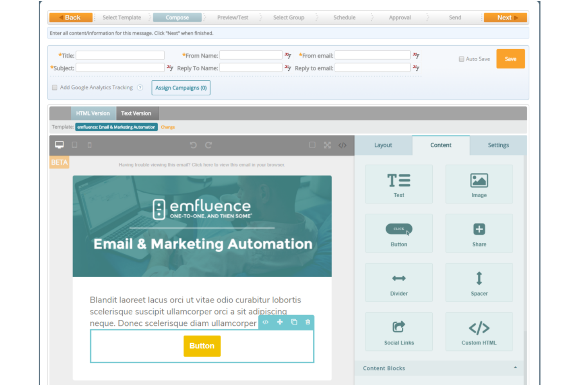Focus the From email input field
The image size is (579, 386).
pos(372,55)
